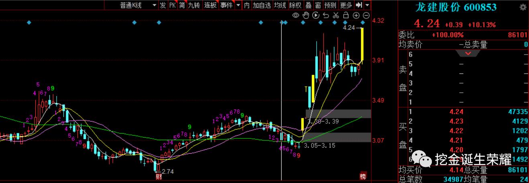This screenshot has height=183, width=529.
Task: Click the 除权 ex-rights button
Action: pos(295,5)
